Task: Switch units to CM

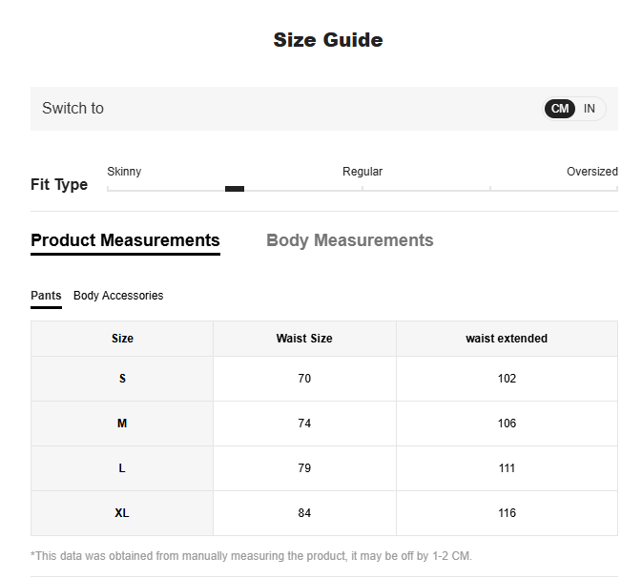Action: pyautogui.click(x=560, y=109)
